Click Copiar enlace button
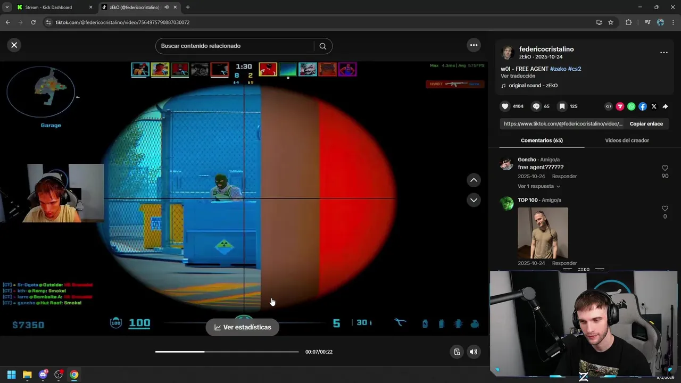 click(x=646, y=123)
